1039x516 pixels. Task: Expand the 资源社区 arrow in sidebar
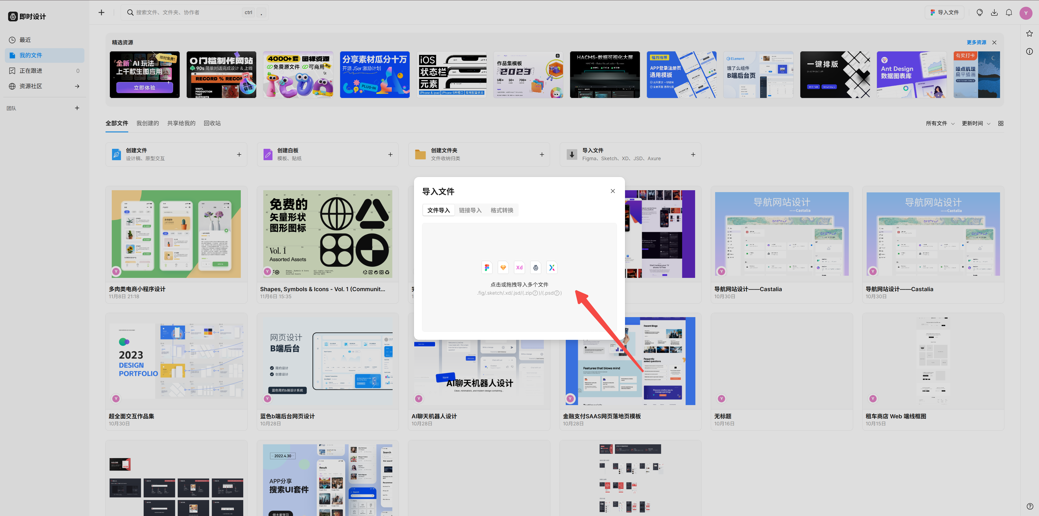point(77,86)
